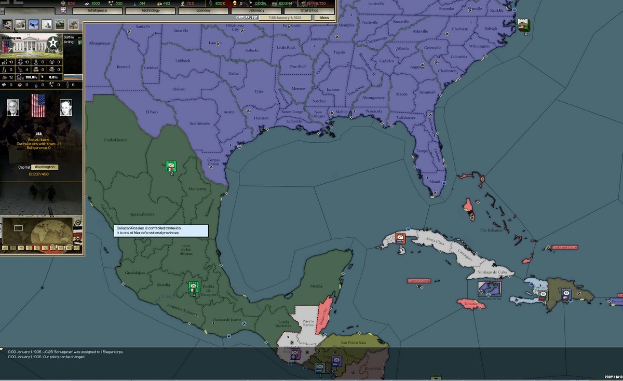Click the Capital Washington button on the country panel
The height and width of the screenshot is (381, 623).
point(44,167)
